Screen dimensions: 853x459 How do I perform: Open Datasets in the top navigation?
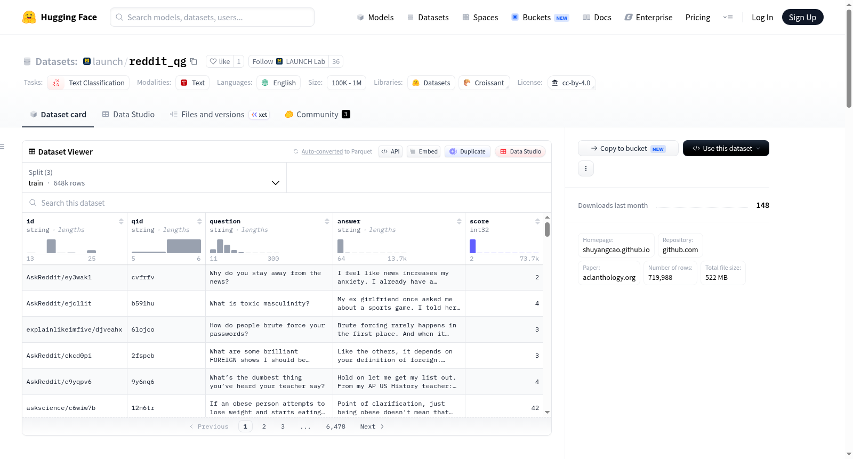(428, 17)
